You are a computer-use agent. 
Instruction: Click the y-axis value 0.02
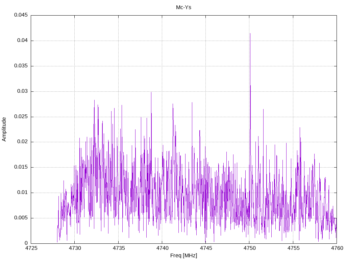(x=23, y=142)
